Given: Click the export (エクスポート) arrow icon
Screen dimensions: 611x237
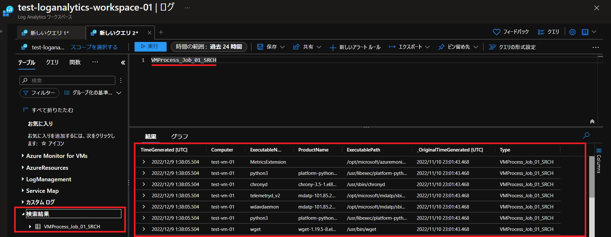Looking at the screenshot, I should (x=392, y=47).
